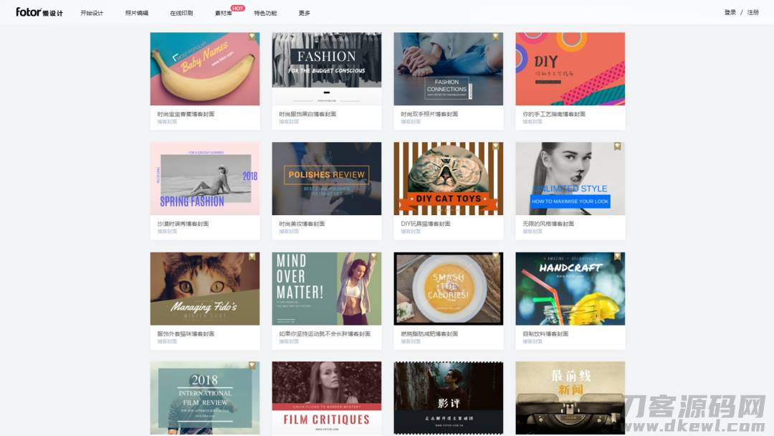
Task: Open the Spring Fashion 2018 template thumbnail
Action: point(205,179)
